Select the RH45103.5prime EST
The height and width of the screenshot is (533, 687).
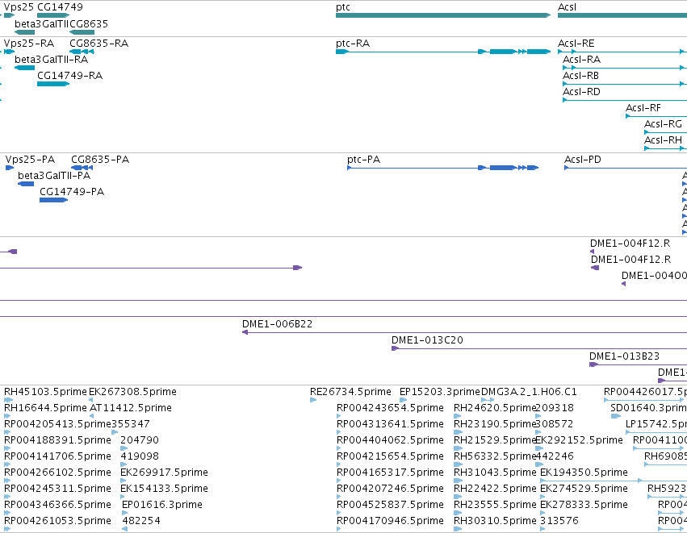pos(45,392)
